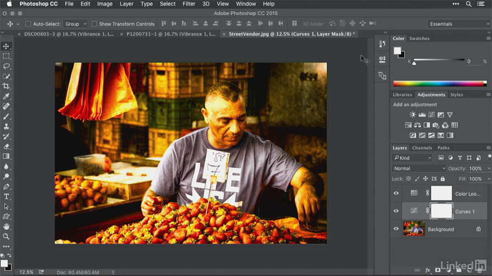Select the Custom Shape tool
This screenshot has height=276, width=492.
(6, 216)
